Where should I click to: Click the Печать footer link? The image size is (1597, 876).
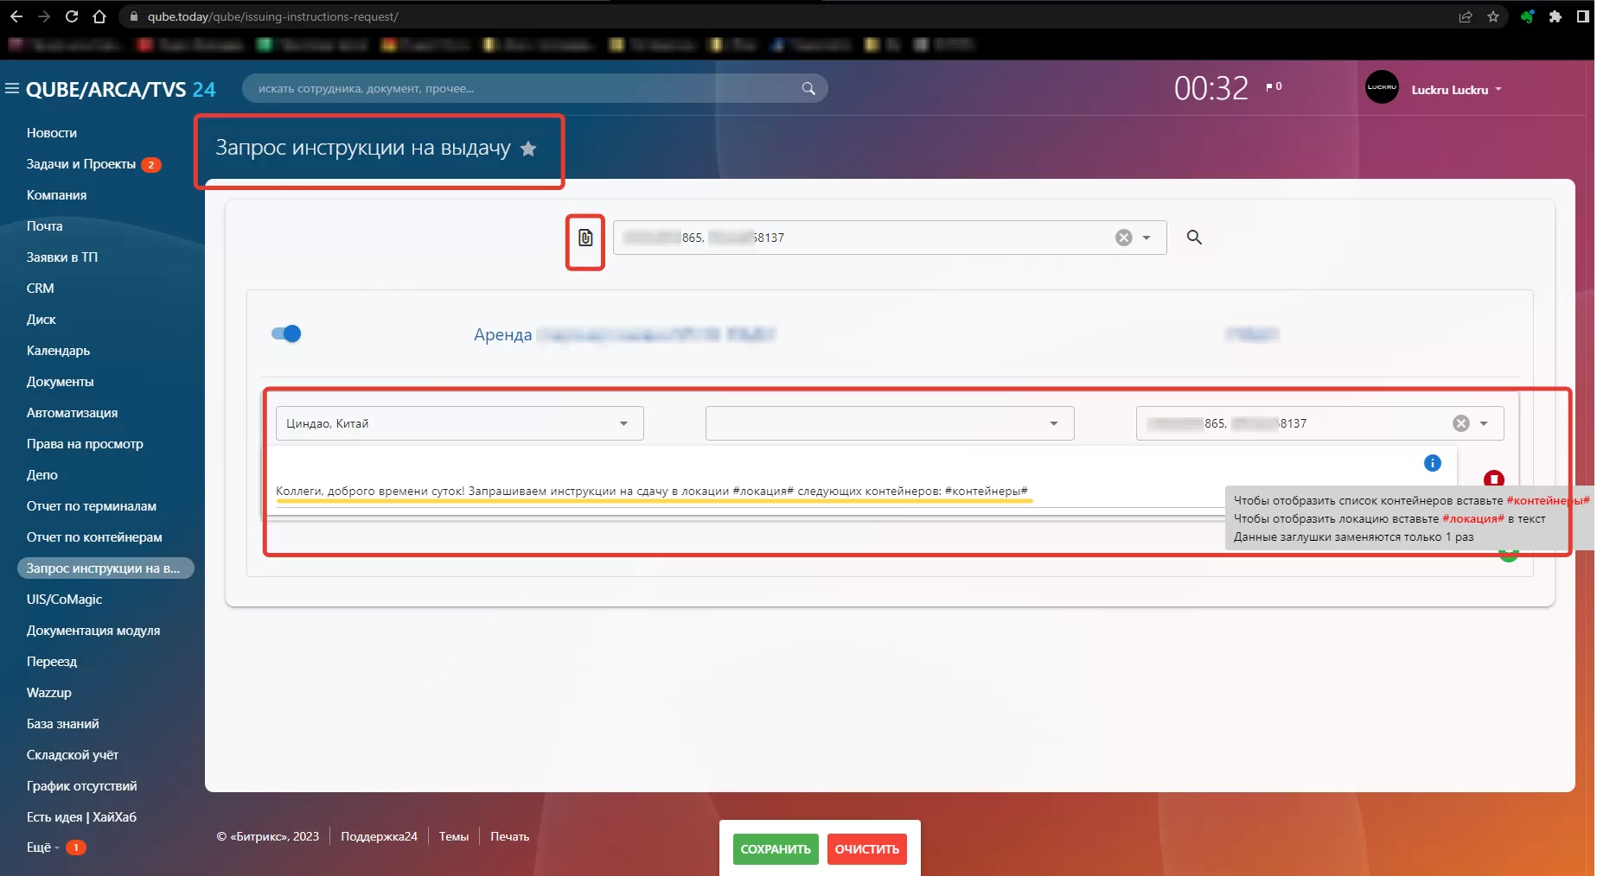pyautogui.click(x=509, y=836)
